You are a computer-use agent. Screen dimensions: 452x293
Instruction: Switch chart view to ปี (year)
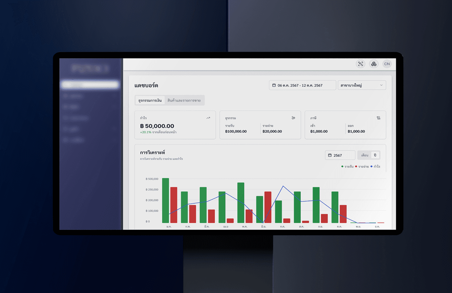coord(375,155)
